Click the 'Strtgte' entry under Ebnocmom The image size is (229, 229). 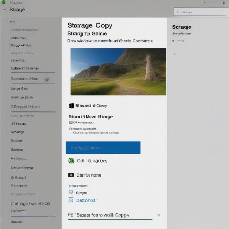pos(81,193)
